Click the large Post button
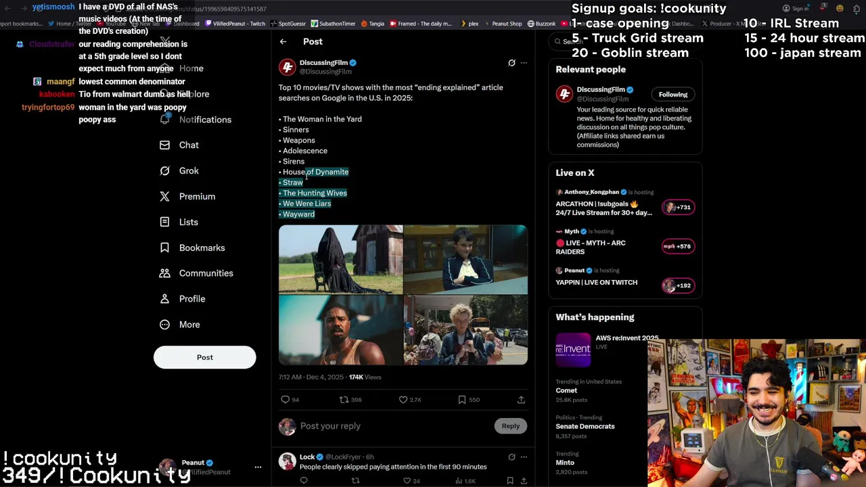The image size is (866, 487). coord(205,357)
